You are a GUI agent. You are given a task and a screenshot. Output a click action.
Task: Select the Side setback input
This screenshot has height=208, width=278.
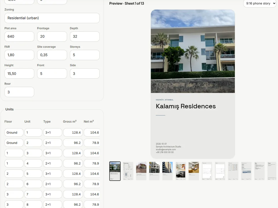(85, 73)
